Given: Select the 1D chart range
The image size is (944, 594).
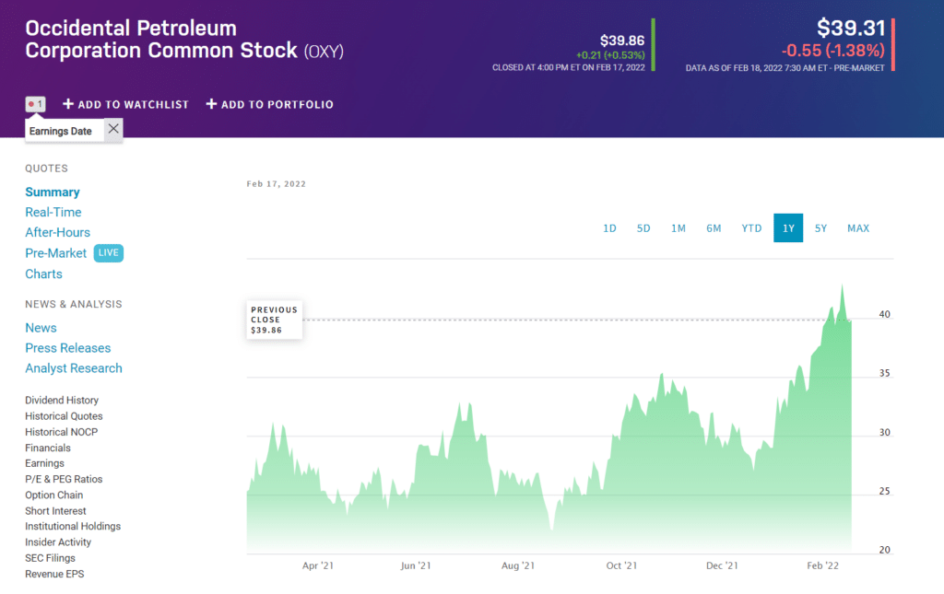Looking at the screenshot, I should point(610,228).
